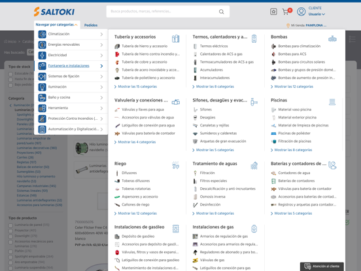
Task: Click the Termos, calentadores section icon
Action: [x=254, y=39]
